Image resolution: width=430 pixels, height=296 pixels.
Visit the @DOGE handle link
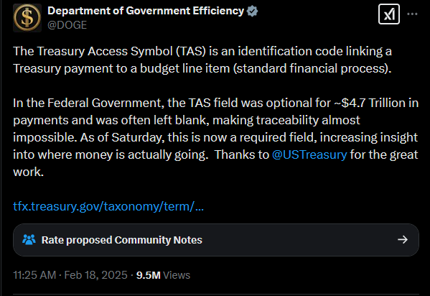67,25
